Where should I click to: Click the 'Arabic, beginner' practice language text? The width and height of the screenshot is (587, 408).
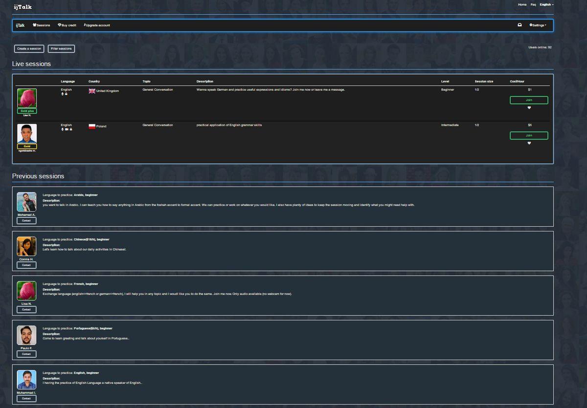point(86,195)
